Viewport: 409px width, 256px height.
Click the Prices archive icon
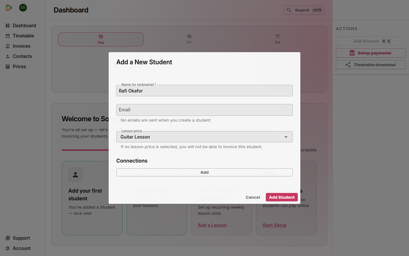pos(8,67)
